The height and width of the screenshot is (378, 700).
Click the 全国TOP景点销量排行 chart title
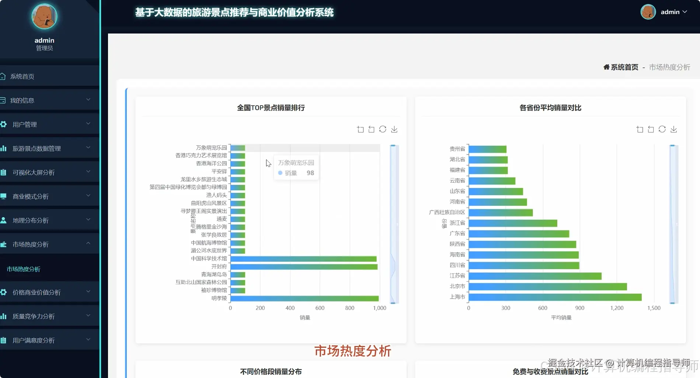tap(271, 108)
